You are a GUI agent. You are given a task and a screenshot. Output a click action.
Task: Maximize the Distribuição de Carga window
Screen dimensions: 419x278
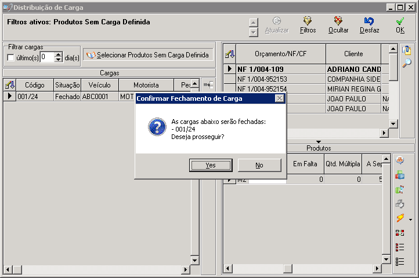pos(400,8)
